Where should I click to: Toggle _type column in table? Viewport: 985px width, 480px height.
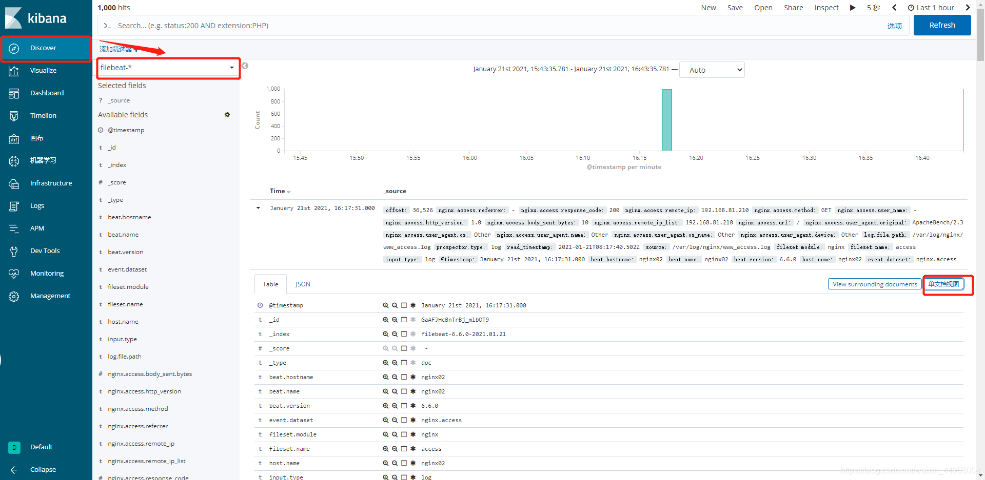click(x=404, y=363)
